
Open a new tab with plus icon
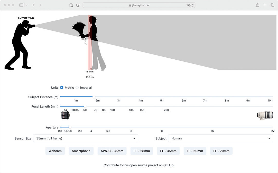[265, 5]
